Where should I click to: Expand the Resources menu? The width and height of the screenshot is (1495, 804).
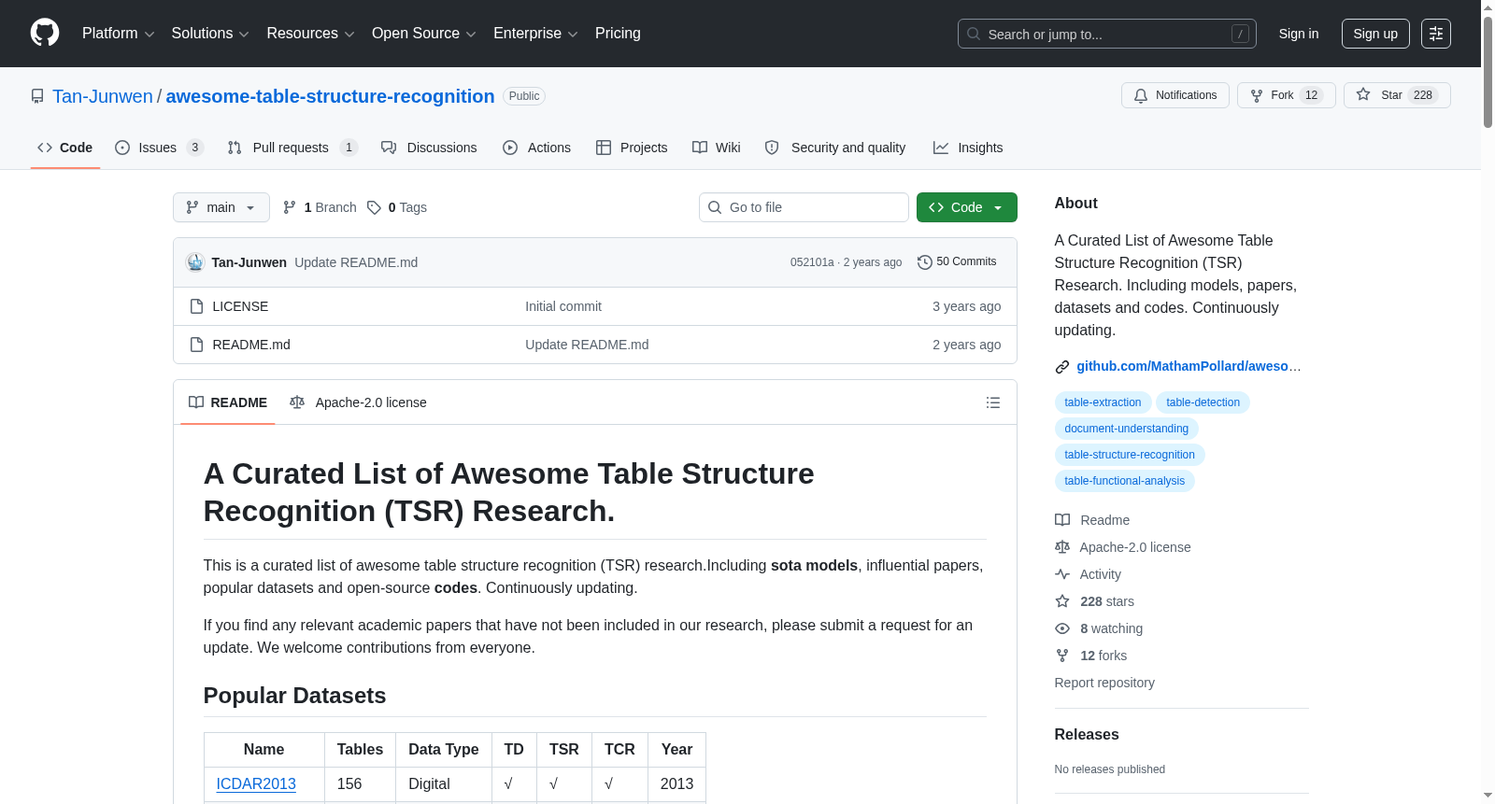coord(310,34)
